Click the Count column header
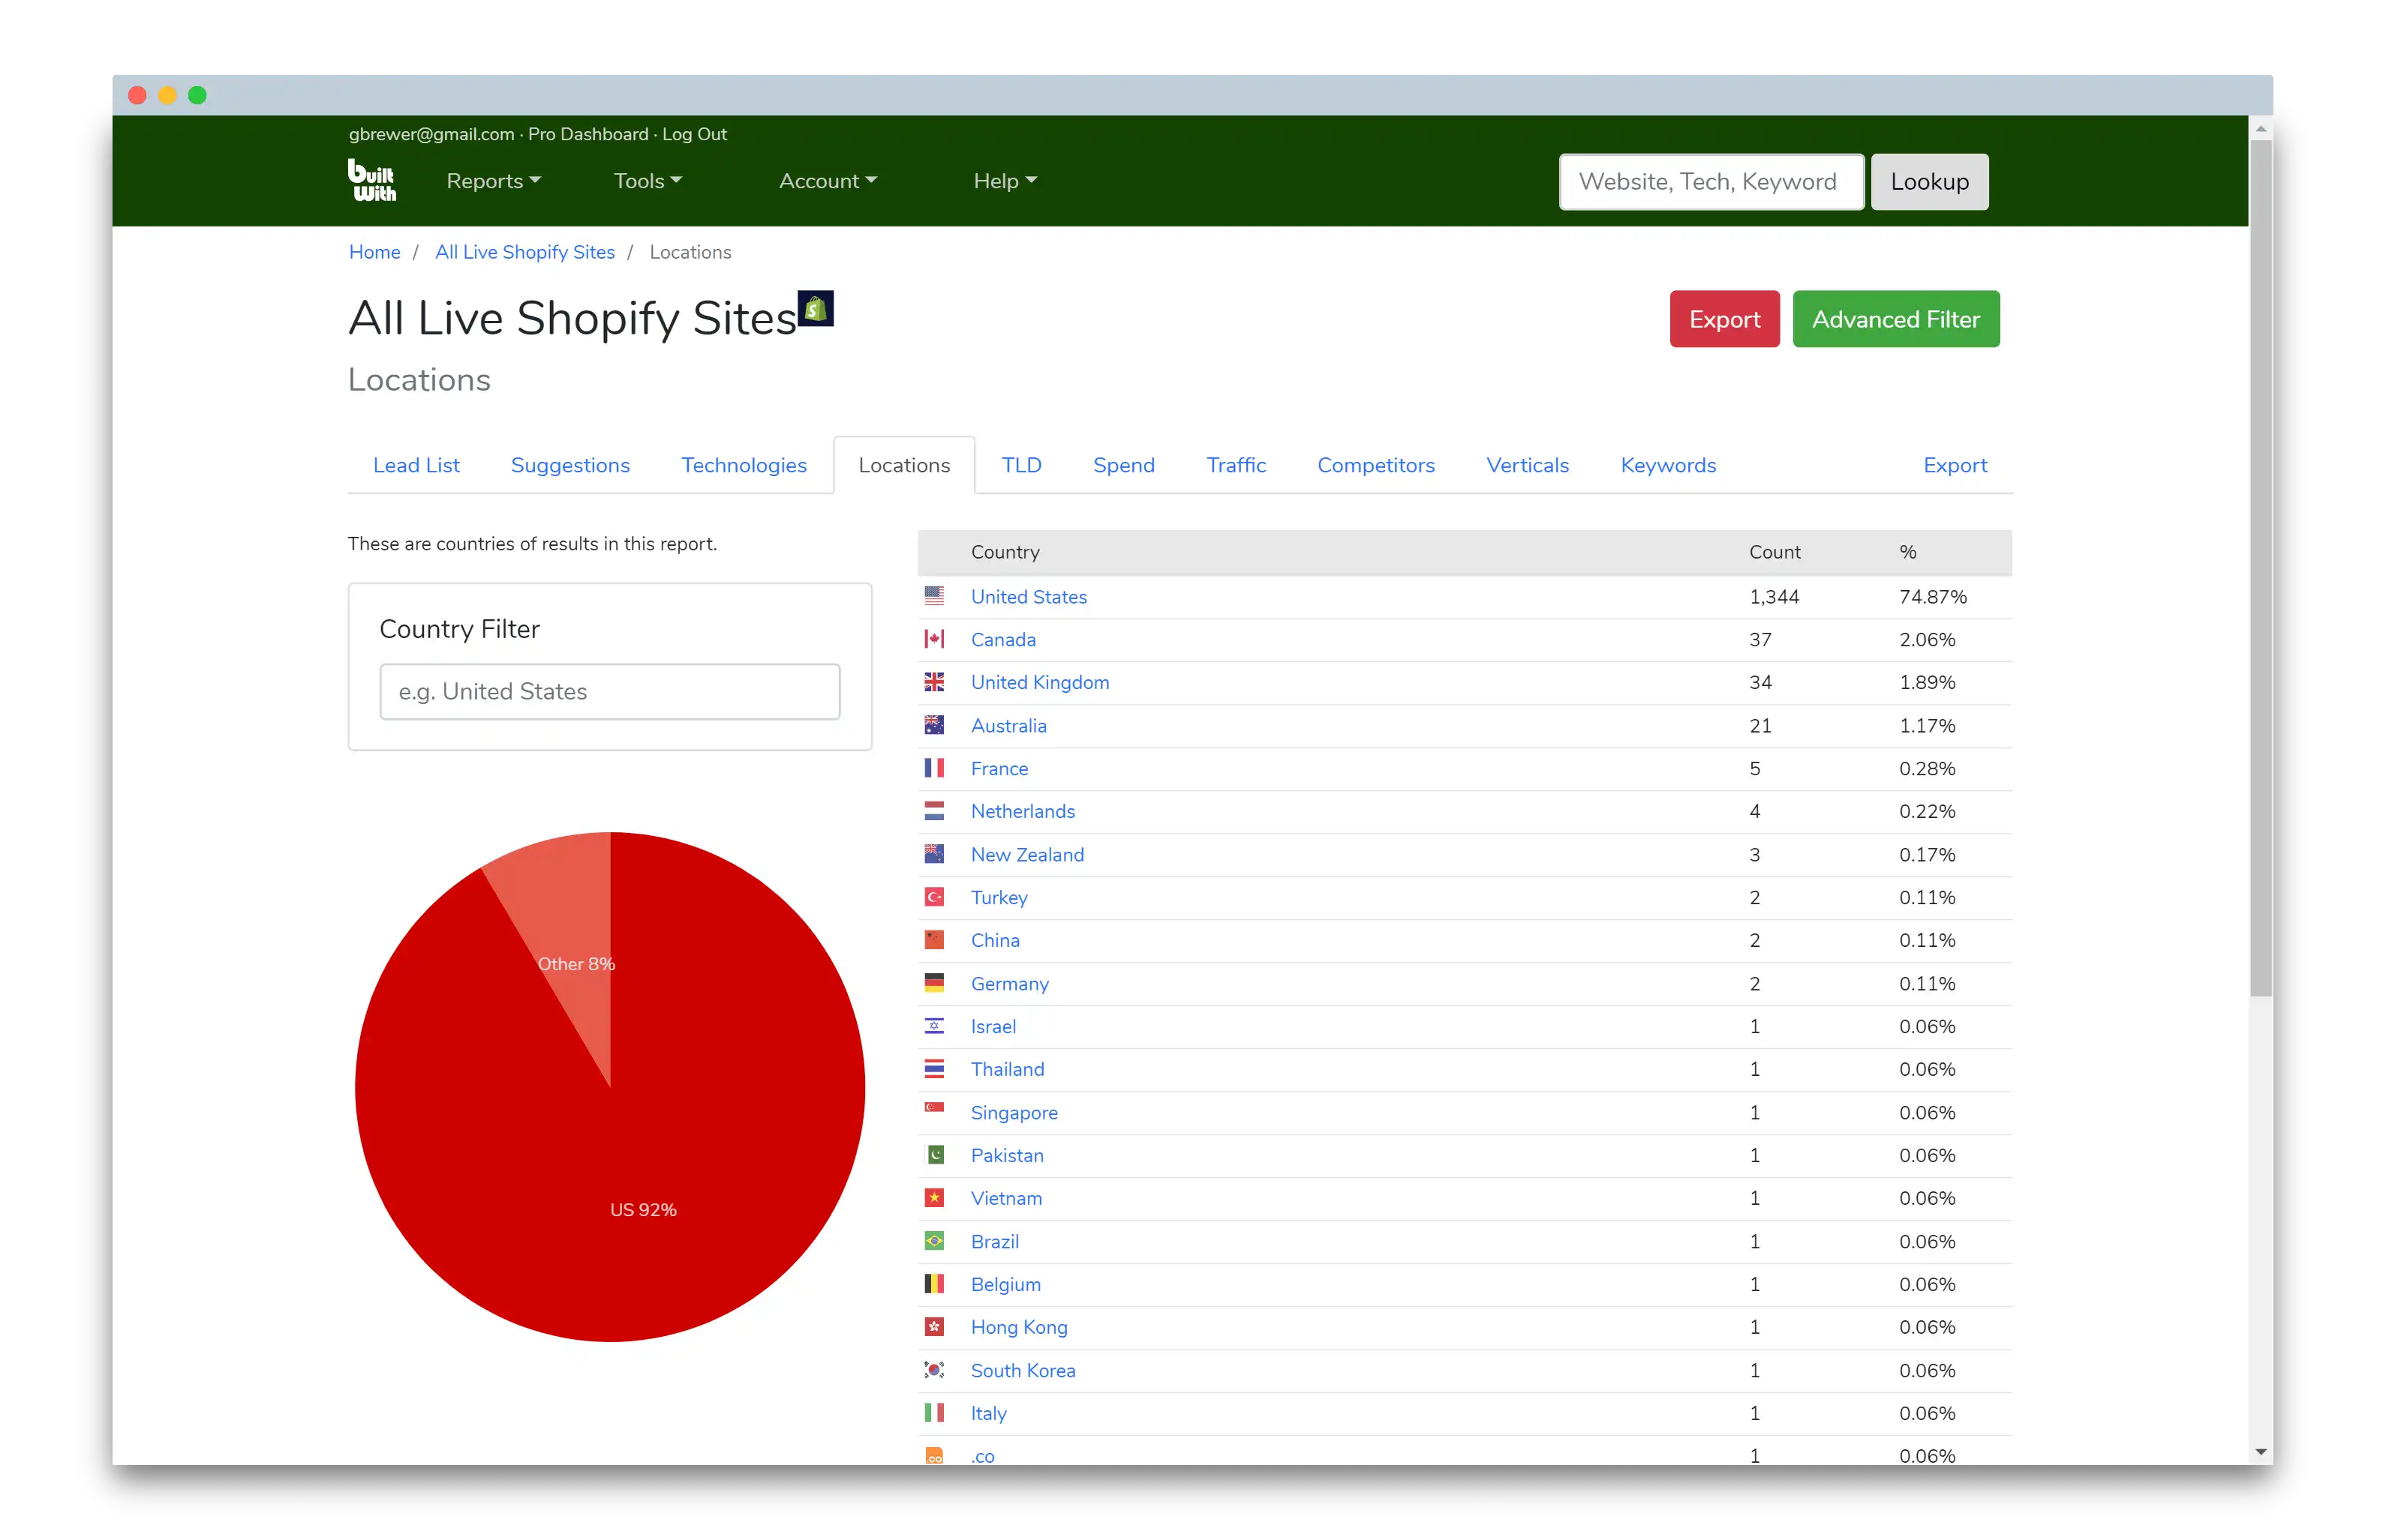 (1774, 552)
